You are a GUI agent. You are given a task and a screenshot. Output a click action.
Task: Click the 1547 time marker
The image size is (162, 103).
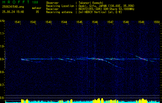[110, 22]
